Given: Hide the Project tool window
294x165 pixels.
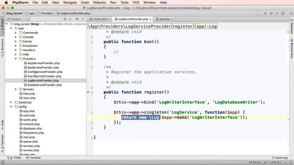Looking at the screenshot, I should coord(83,19).
